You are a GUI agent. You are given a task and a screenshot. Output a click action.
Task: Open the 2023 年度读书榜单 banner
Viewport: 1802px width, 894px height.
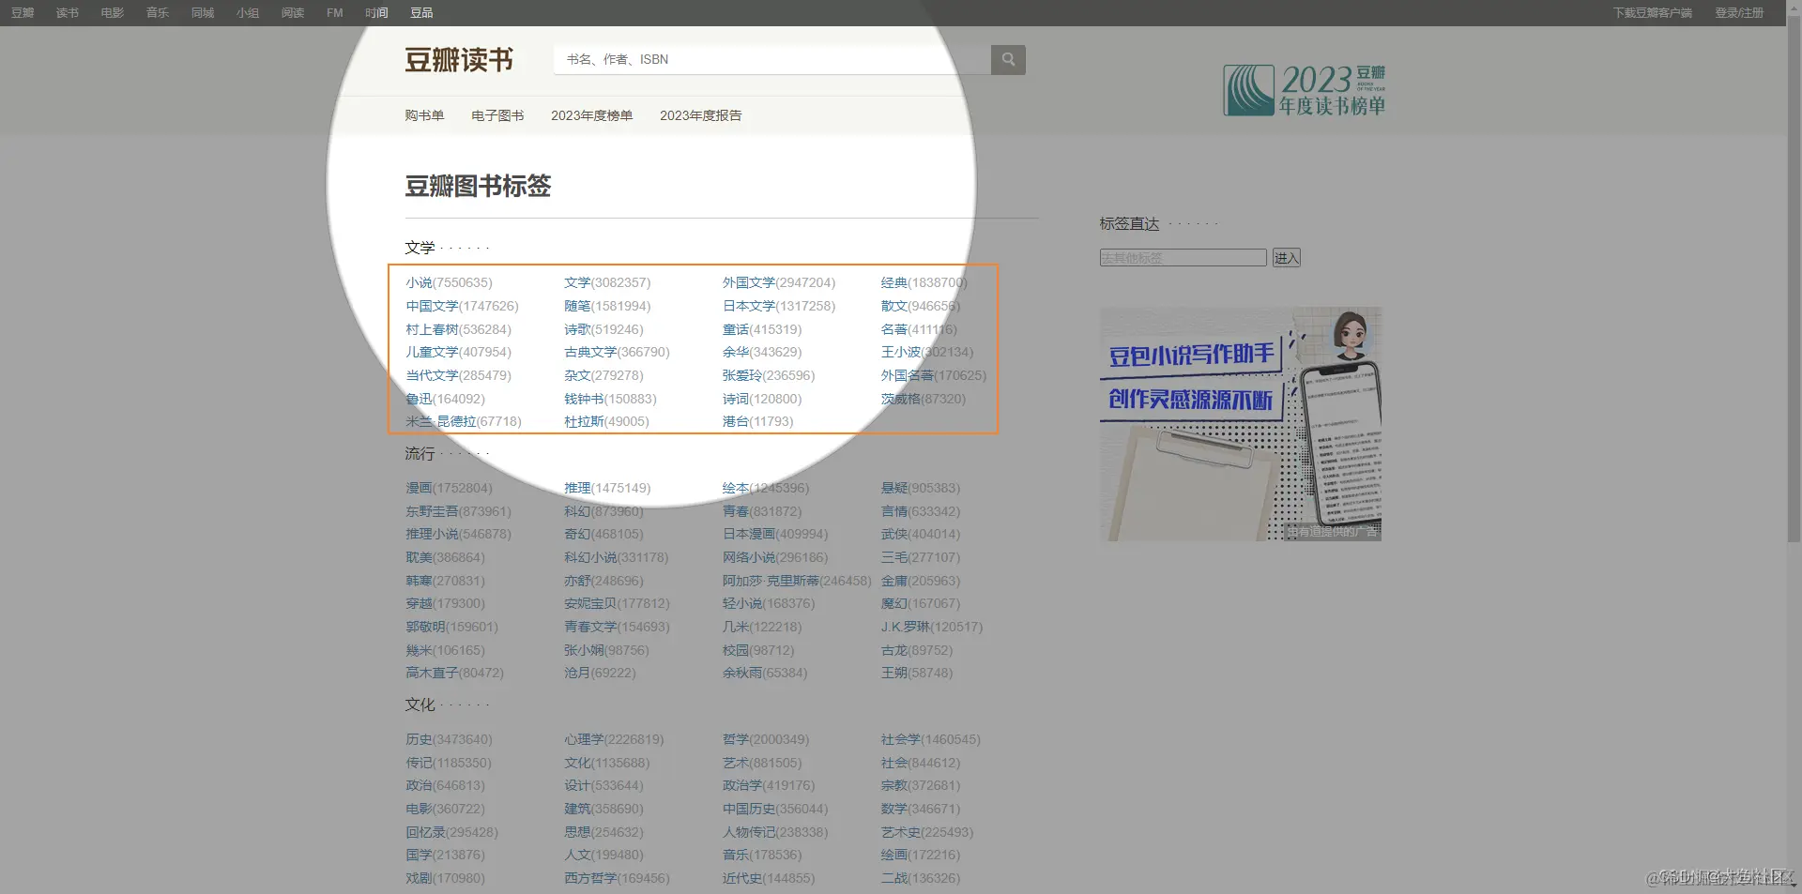tap(1305, 90)
